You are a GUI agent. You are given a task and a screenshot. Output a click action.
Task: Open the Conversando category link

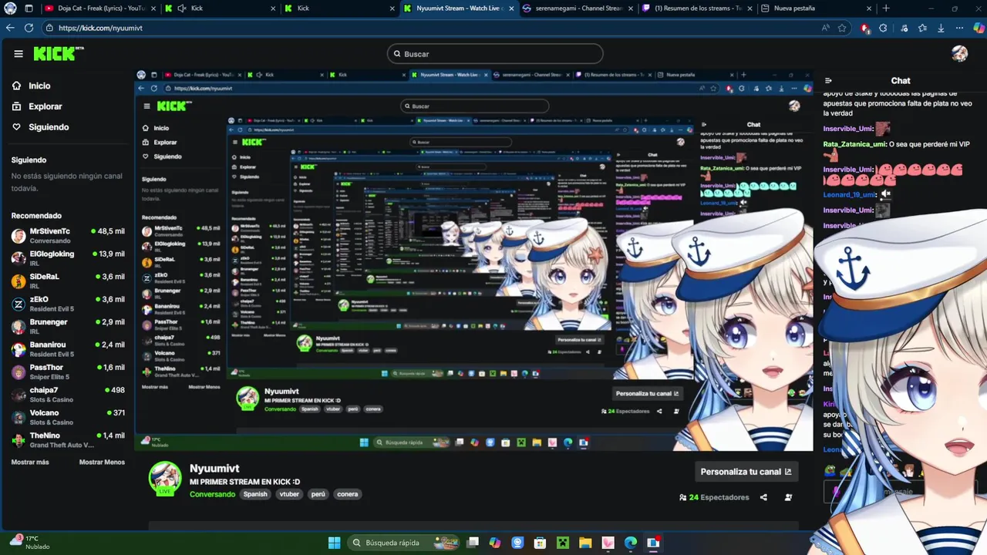click(212, 494)
